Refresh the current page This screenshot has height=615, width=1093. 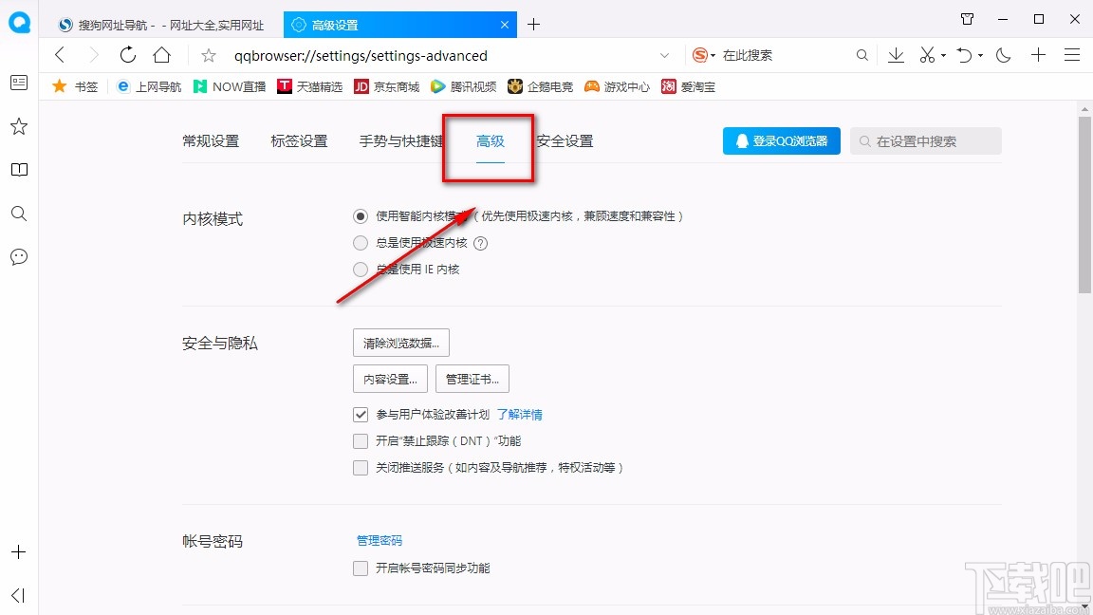pyautogui.click(x=127, y=55)
